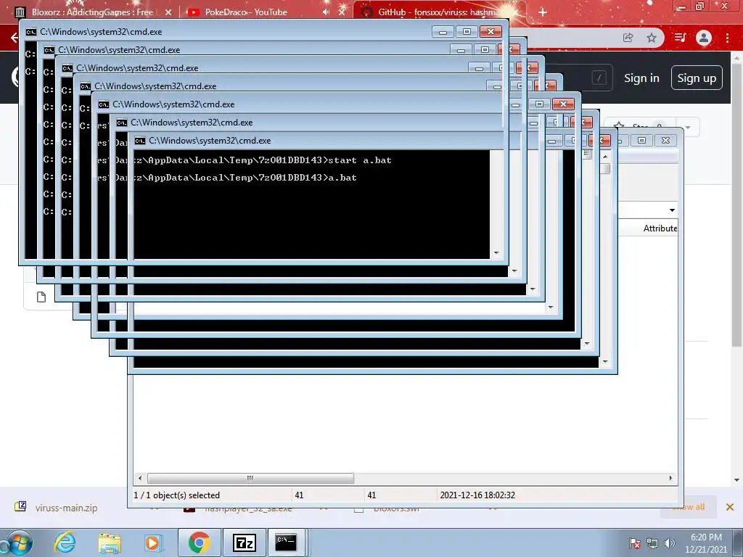This screenshot has width=743, height=557.
Task: Click the 7-Zip scroll right arrow
Action: (x=670, y=478)
